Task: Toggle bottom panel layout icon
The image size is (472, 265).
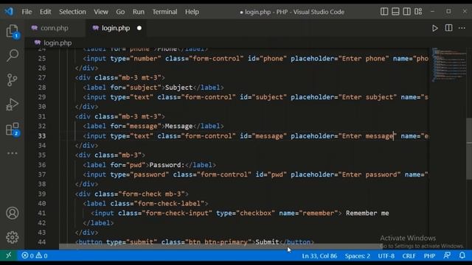Action: [x=395, y=12]
